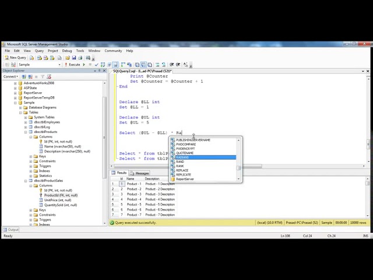
Task: Open an Analysis Services DMX Query
Action: point(45,58)
